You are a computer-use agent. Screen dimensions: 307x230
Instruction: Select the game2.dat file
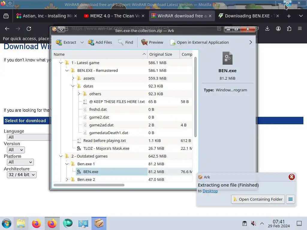tap(99, 117)
